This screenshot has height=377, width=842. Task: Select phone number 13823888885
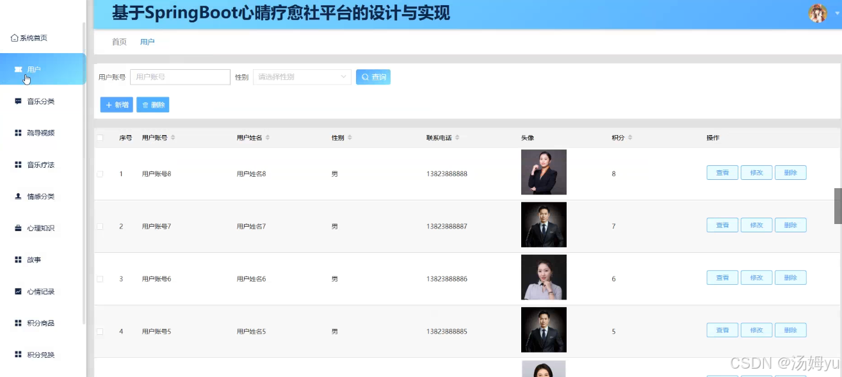447,332
